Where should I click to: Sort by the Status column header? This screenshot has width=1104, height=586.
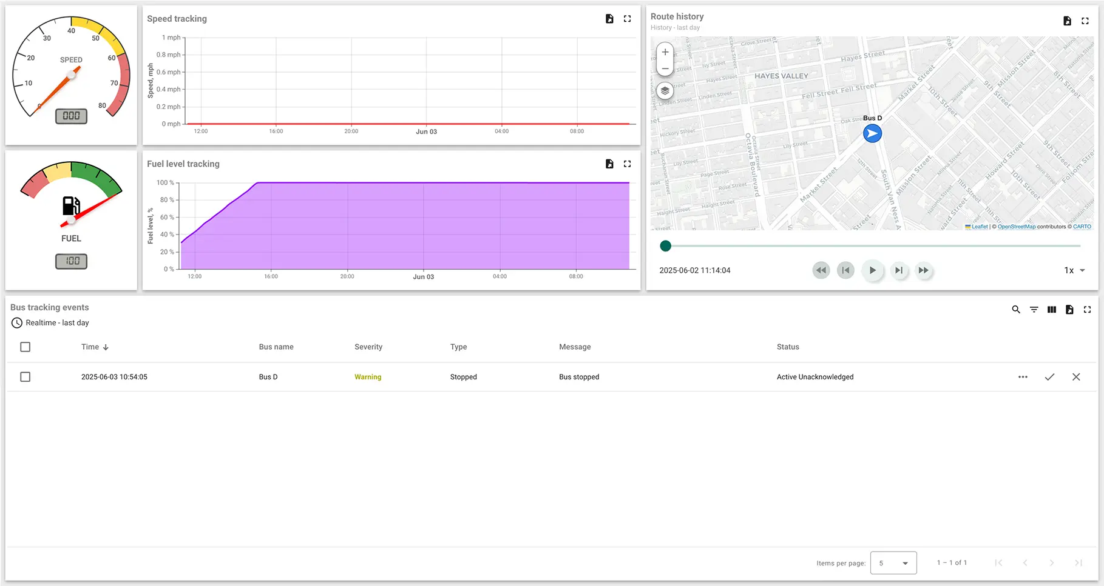pos(788,347)
